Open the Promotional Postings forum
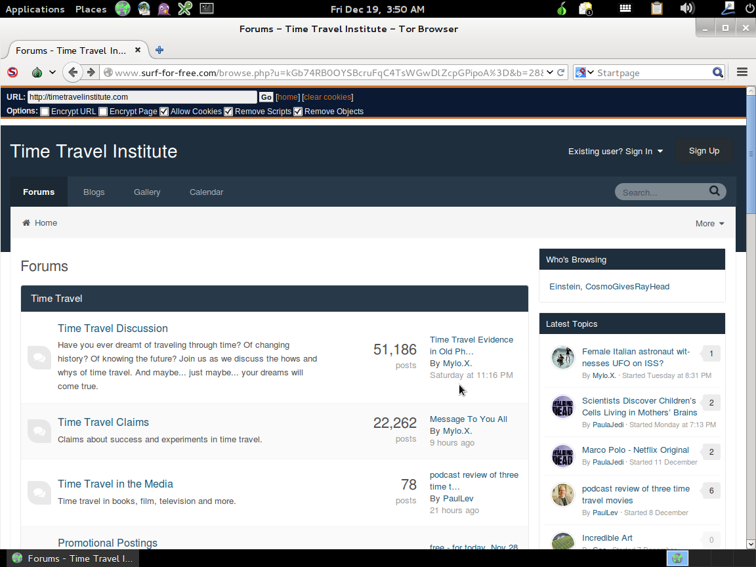756x567 pixels. click(108, 543)
